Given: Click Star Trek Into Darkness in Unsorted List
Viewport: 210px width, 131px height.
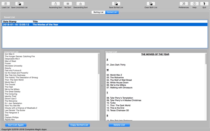Looking at the screenshot, I should click(15, 75).
